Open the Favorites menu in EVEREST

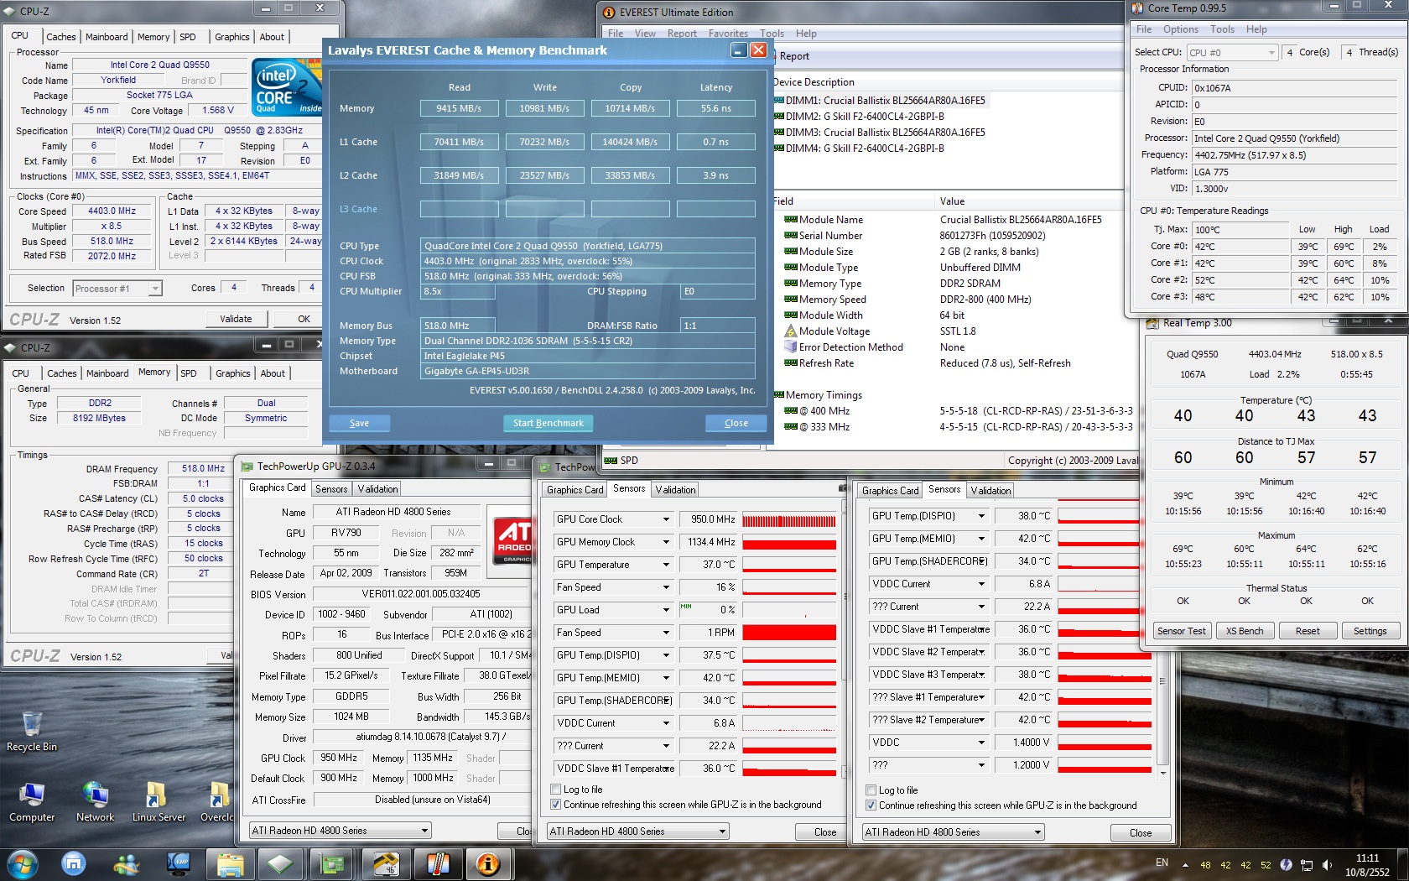point(728,34)
